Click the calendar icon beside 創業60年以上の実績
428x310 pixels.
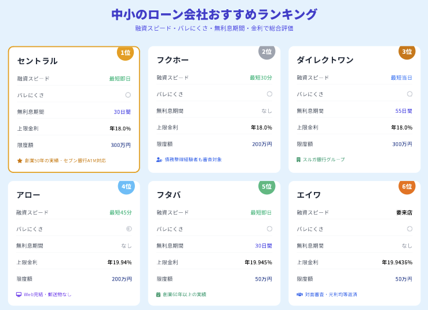[158, 294]
